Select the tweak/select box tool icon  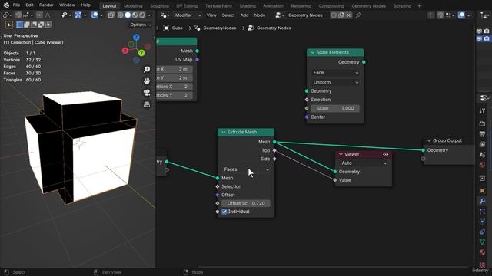9,25
